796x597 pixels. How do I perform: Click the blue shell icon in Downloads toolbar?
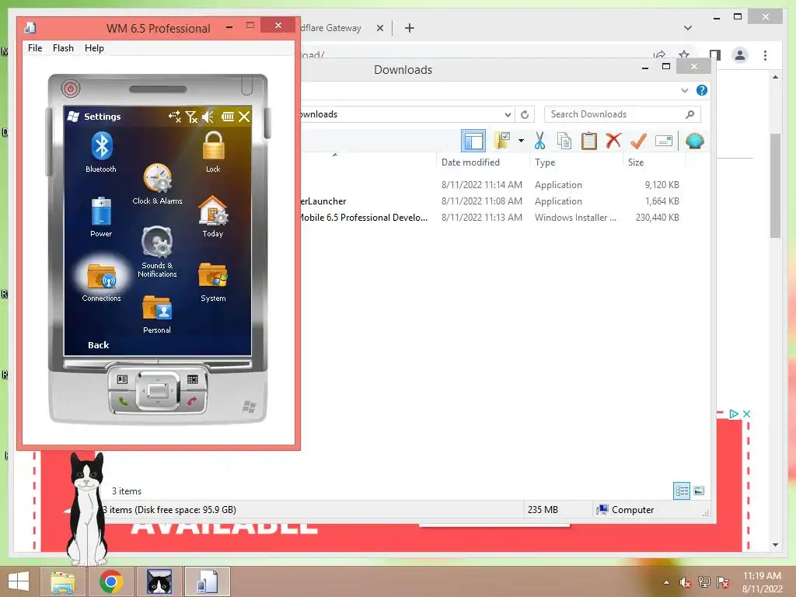click(x=694, y=141)
